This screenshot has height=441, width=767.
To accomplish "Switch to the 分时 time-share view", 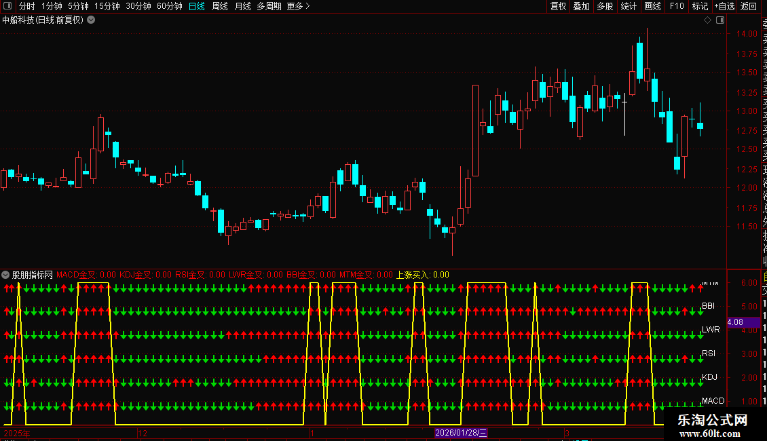I will tap(26, 6).
